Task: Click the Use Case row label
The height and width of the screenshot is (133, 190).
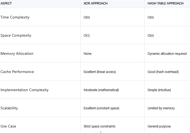Action: [8, 126]
